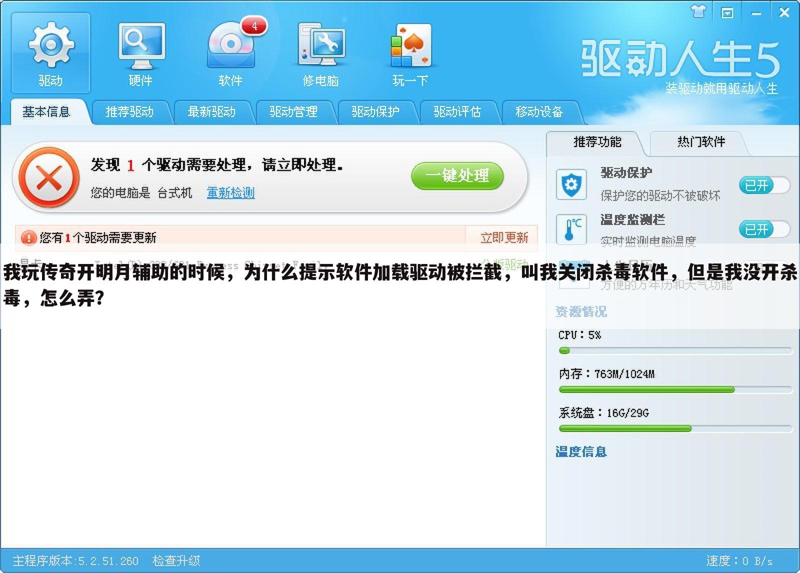Click the 资源情况 heading
800x573 pixels.
[581, 311]
